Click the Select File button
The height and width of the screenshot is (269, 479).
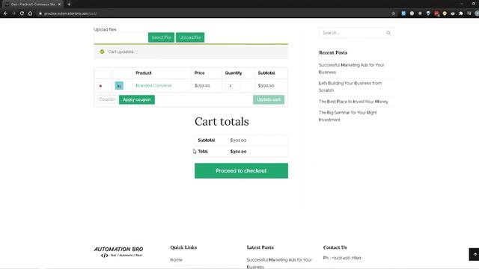[162, 37]
